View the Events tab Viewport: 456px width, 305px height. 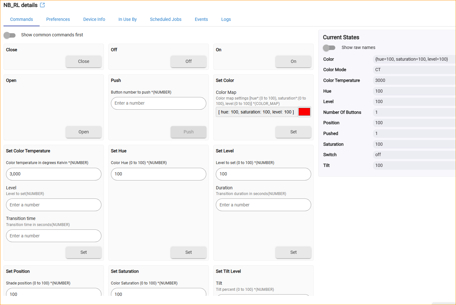(201, 19)
